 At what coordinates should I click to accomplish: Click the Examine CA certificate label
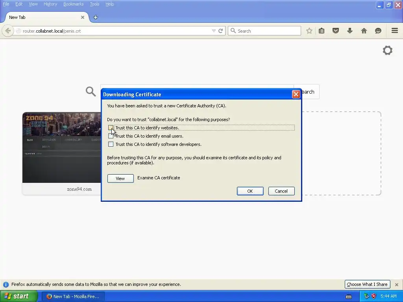click(x=159, y=178)
